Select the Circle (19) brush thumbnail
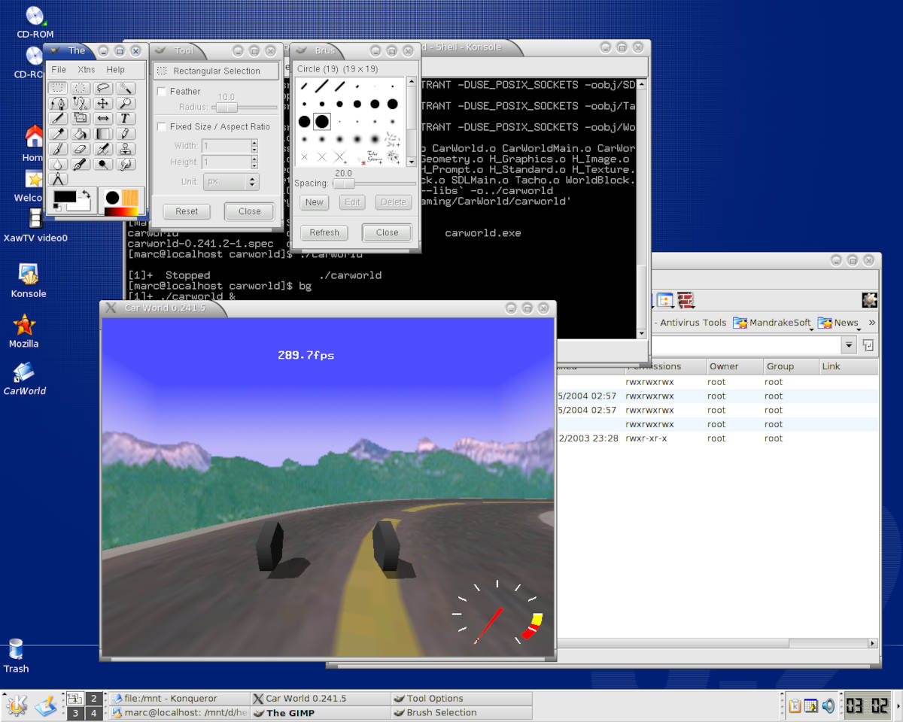Image resolution: width=903 pixels, height=722 pixels. (322, 121)
